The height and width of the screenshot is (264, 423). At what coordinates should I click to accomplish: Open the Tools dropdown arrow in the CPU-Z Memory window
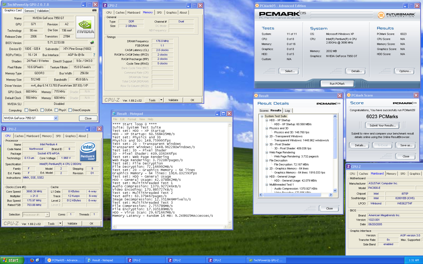coord(161,100)
